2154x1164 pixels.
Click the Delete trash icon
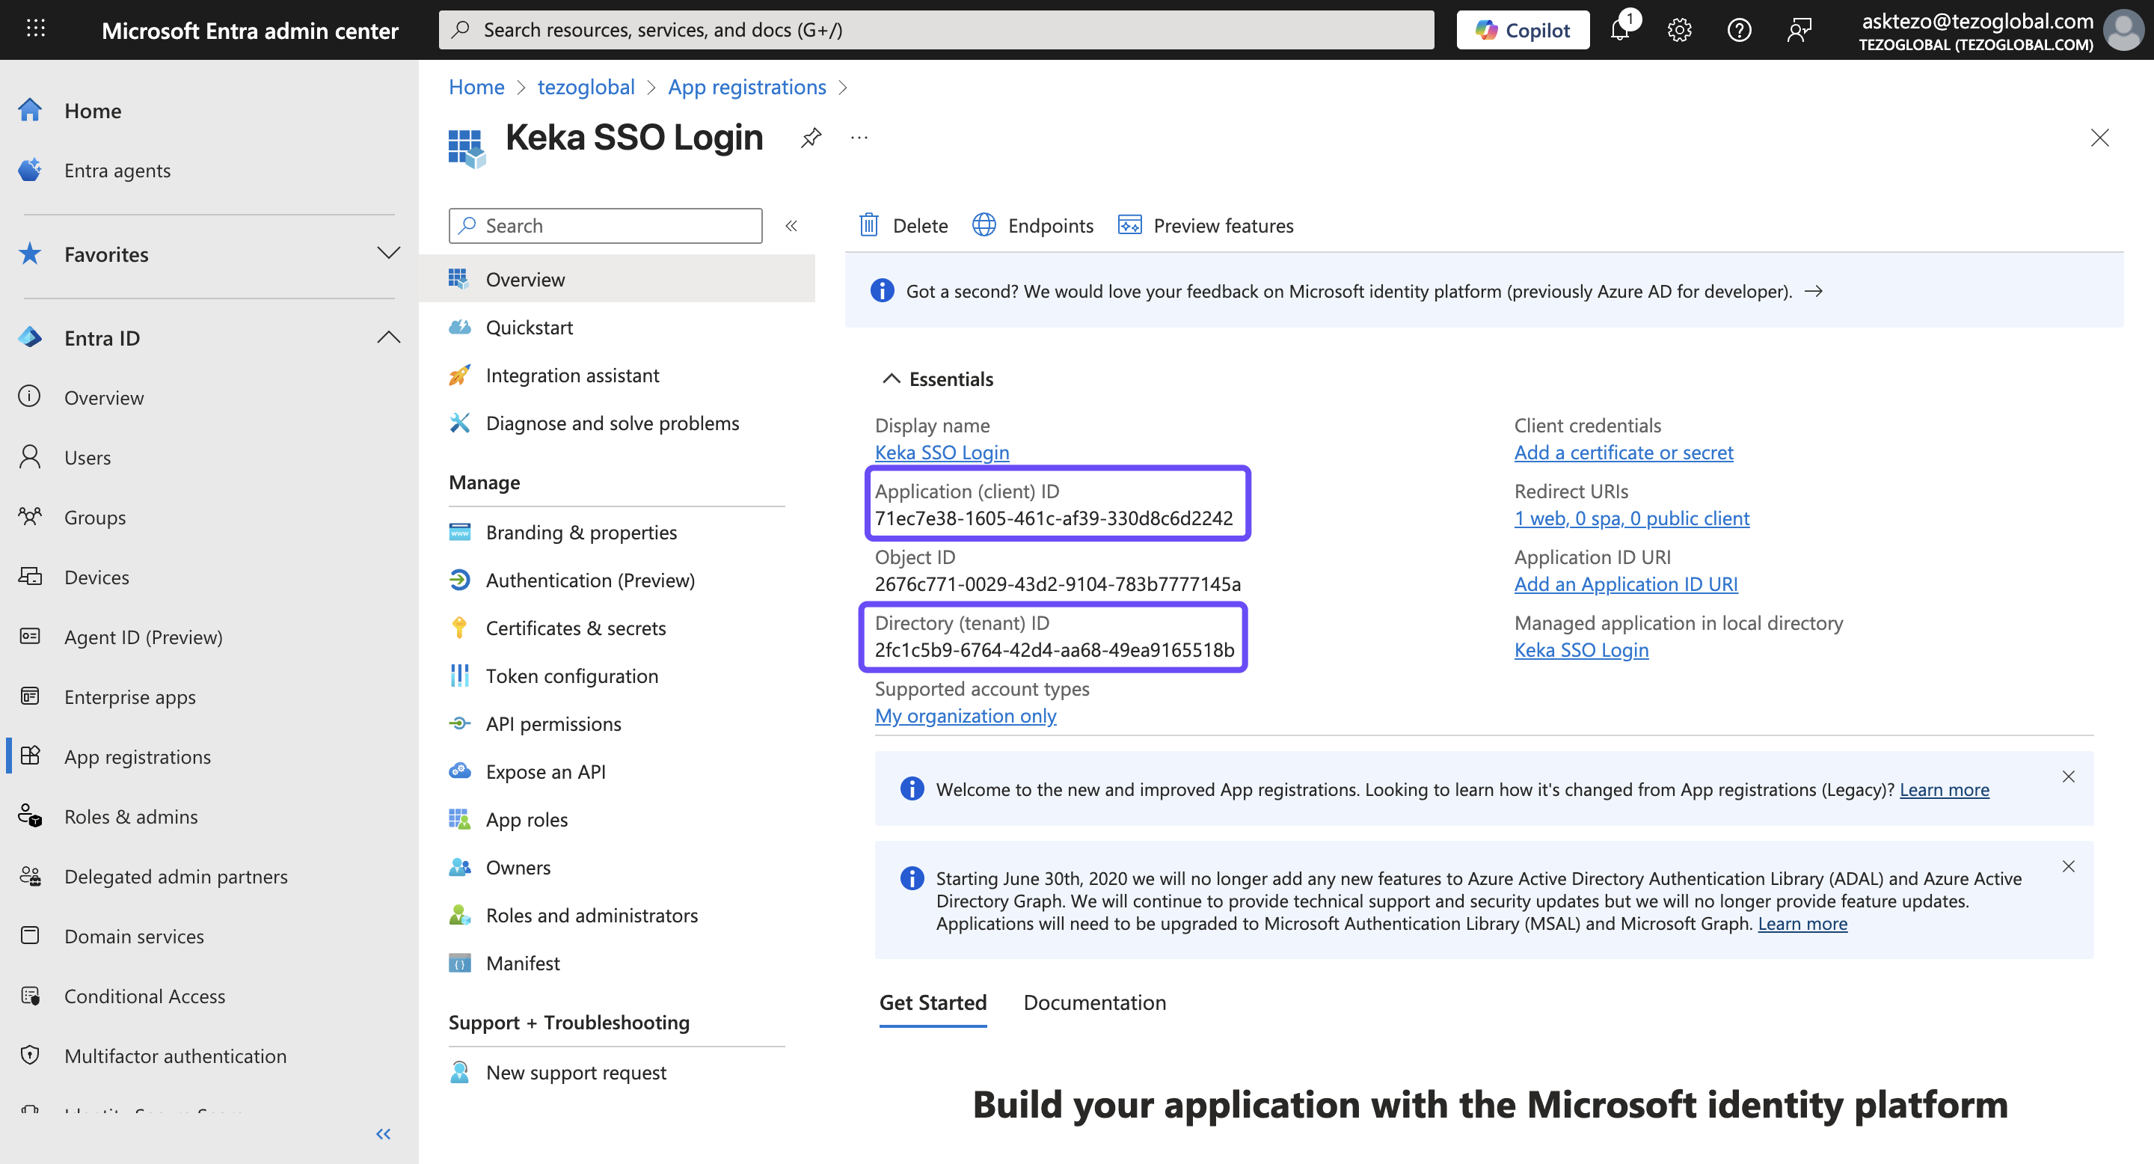coord(869,226)
